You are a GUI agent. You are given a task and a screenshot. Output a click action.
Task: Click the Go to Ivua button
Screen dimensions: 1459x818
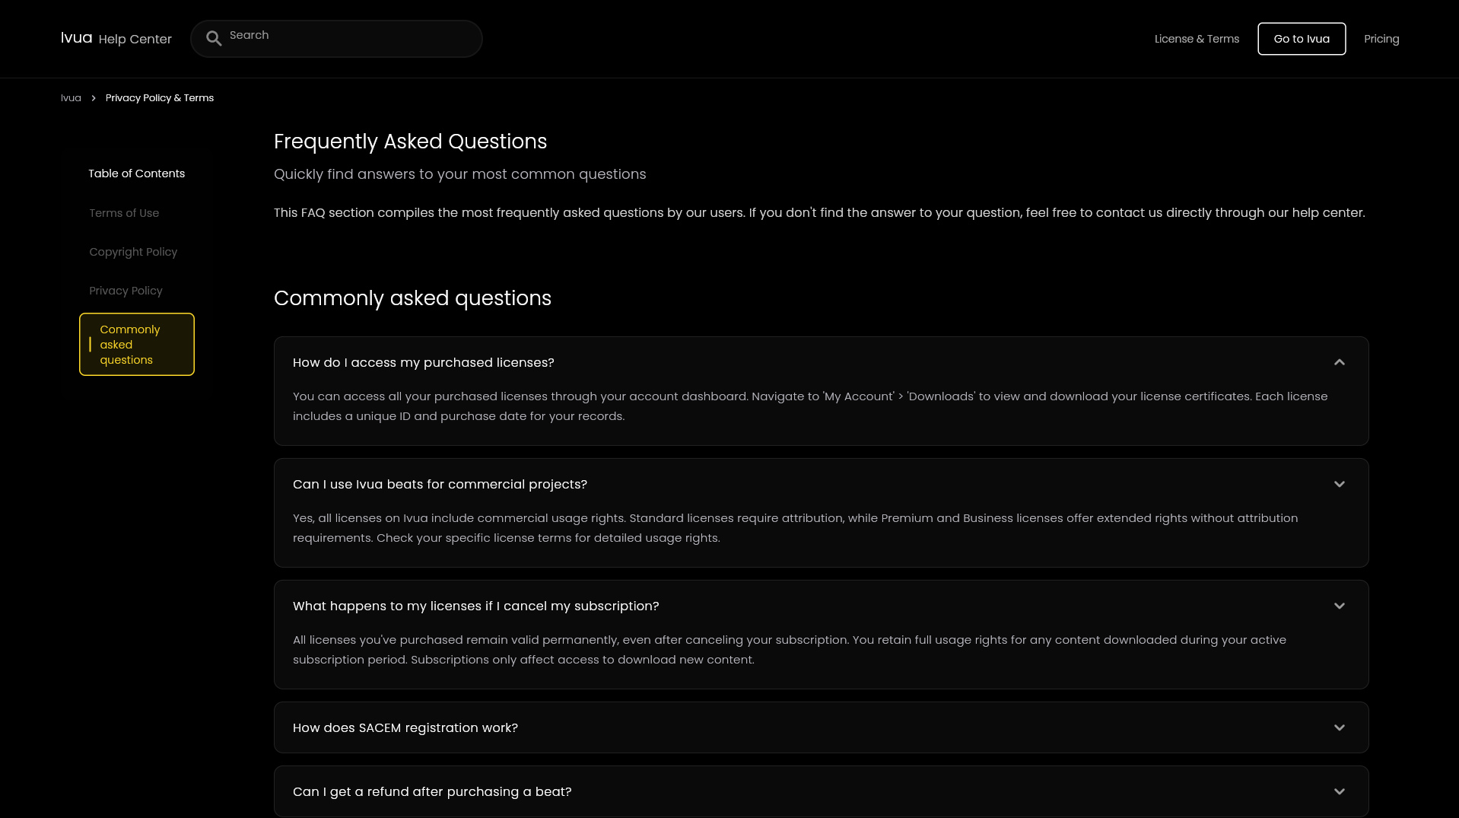[1302, 39]
